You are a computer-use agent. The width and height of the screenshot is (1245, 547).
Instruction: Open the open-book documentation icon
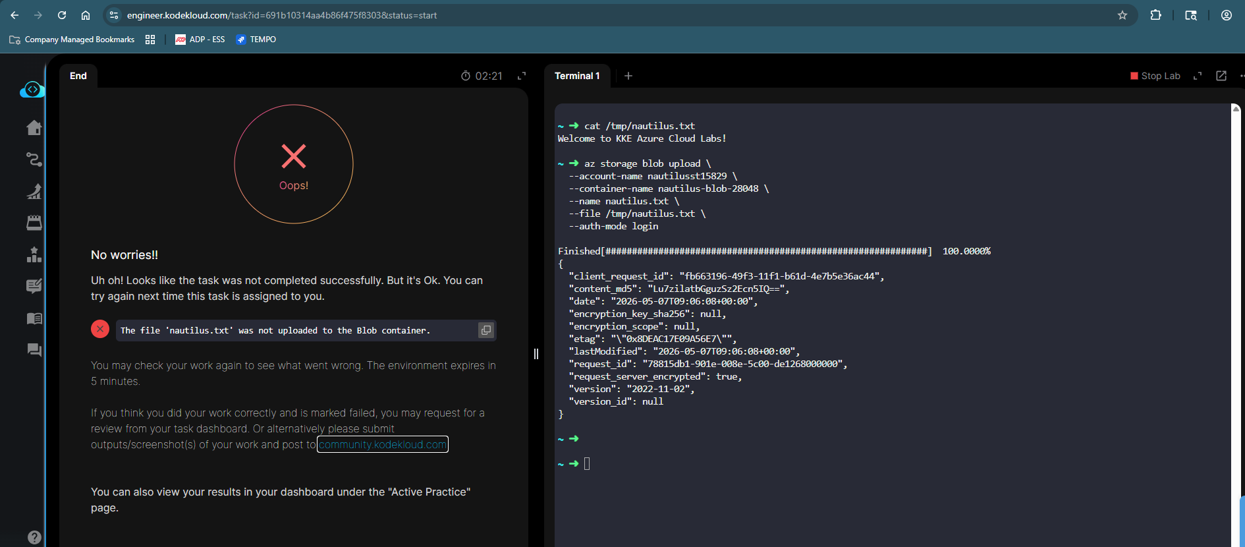tap(34, 319)
